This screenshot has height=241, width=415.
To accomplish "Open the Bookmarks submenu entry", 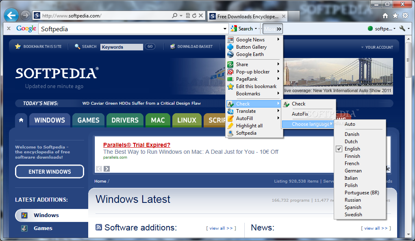I will 254,94.
